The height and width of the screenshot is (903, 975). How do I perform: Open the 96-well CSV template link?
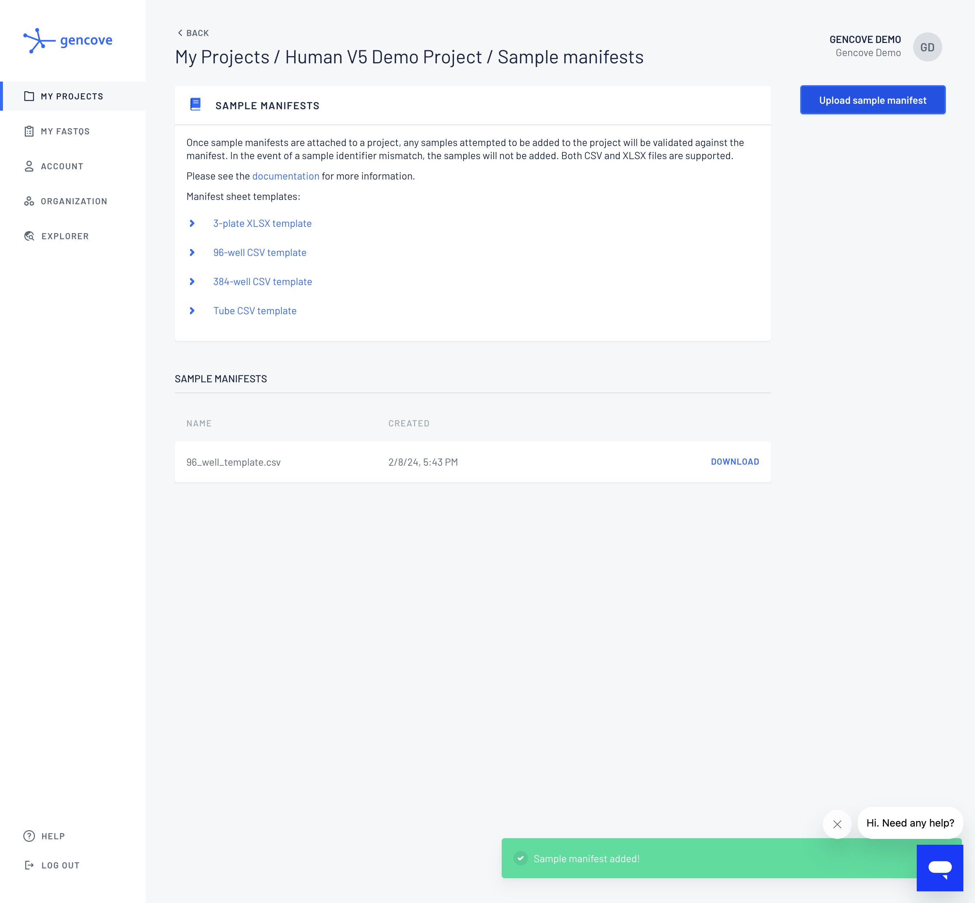pos(260,253)
